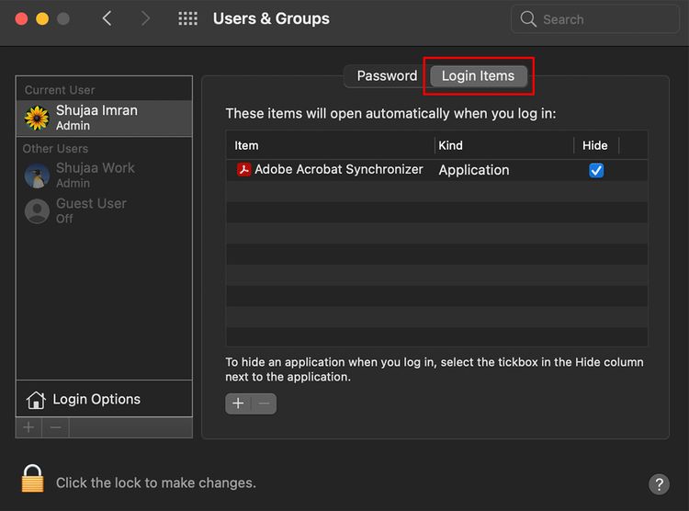Untick the Hide checkbox for Adobe Acrobat
The height and width of the screenshot is (511, 689).
[596, 170]
